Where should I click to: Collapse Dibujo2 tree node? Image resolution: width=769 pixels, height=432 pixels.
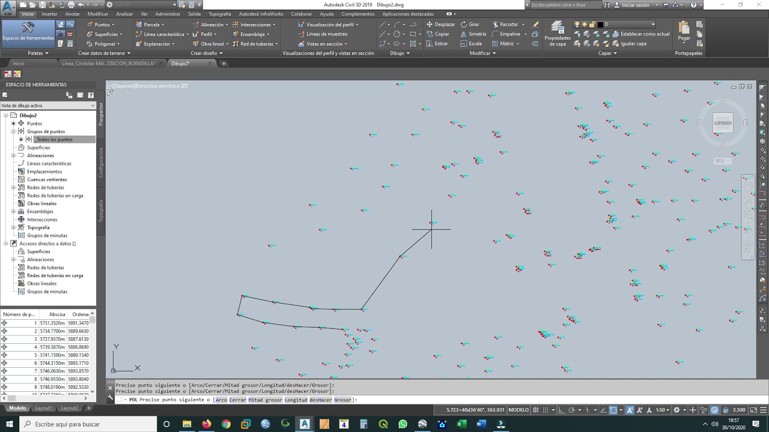[5, 115]
